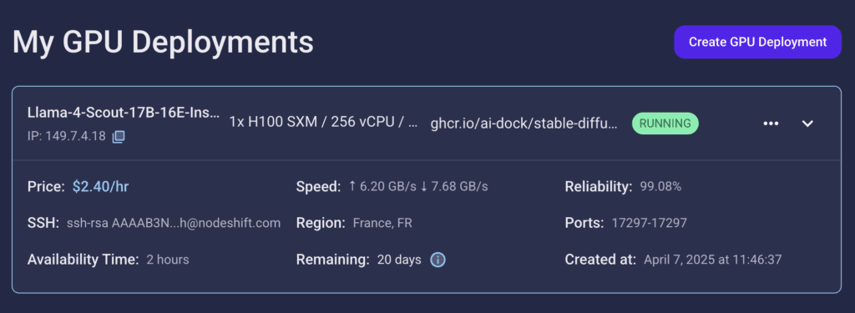Click the upload speed 6.20 GB/s value
855x313 pixels.
coord(382,187)
